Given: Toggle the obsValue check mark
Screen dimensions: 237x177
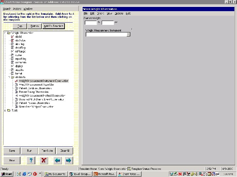Looking at the screenshot, I should point(12,40).
